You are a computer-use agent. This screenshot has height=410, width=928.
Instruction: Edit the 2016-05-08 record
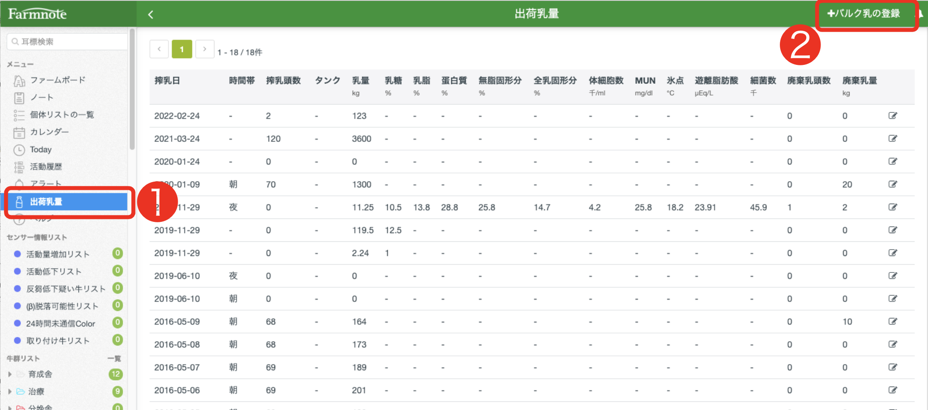tap(892, 344)
